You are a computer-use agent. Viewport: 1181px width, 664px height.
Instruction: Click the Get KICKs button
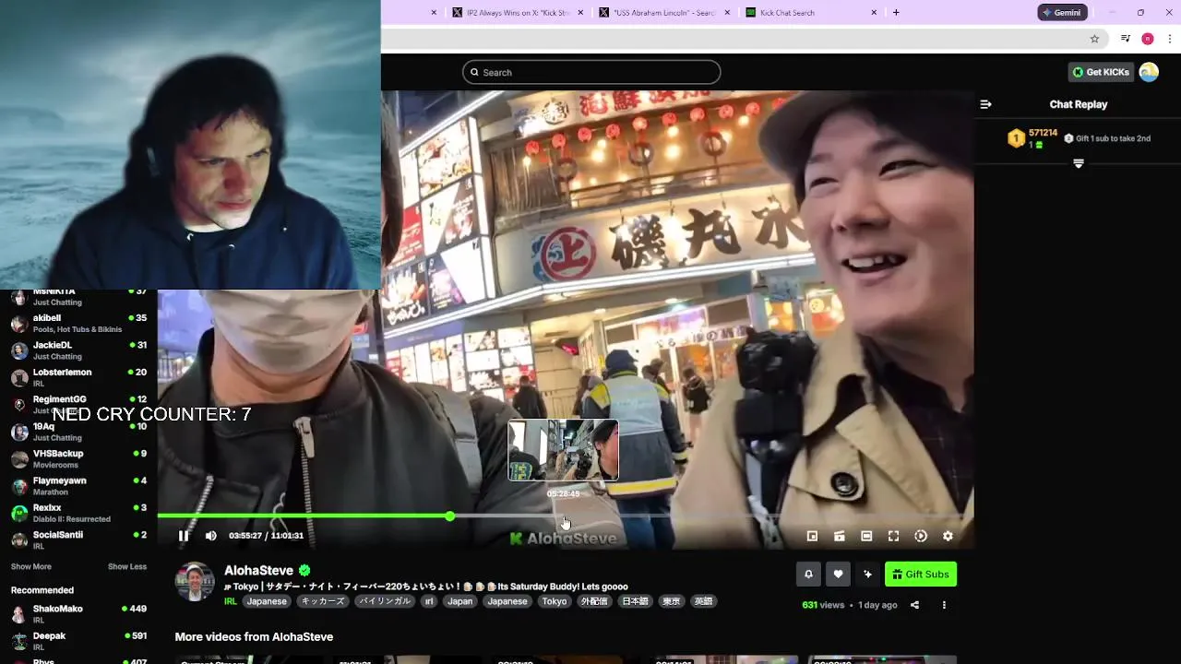coord(1101,72)
